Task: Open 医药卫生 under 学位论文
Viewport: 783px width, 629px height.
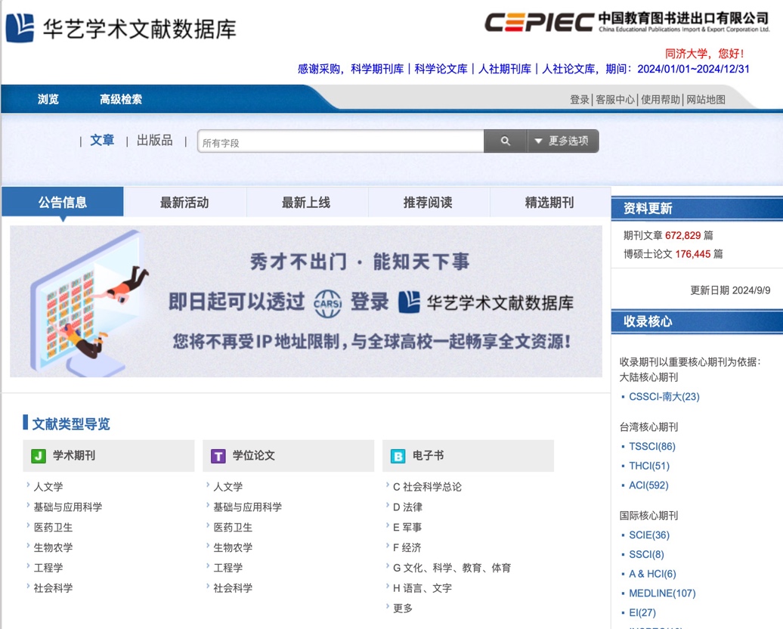Action: tap(234, 528)
